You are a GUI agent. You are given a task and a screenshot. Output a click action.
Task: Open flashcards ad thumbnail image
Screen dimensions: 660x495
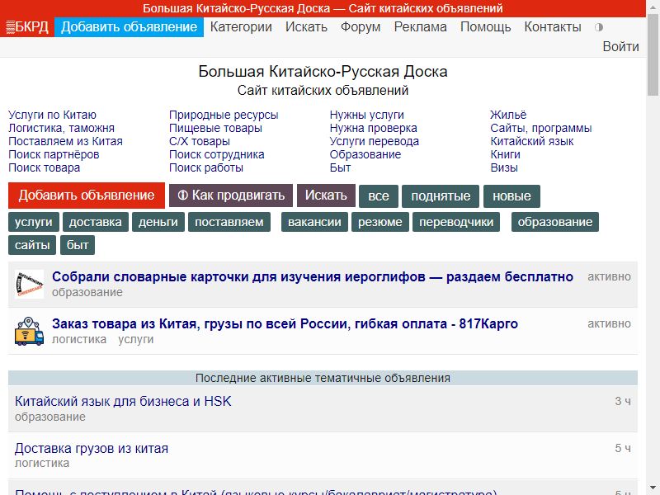pos(29,284)
